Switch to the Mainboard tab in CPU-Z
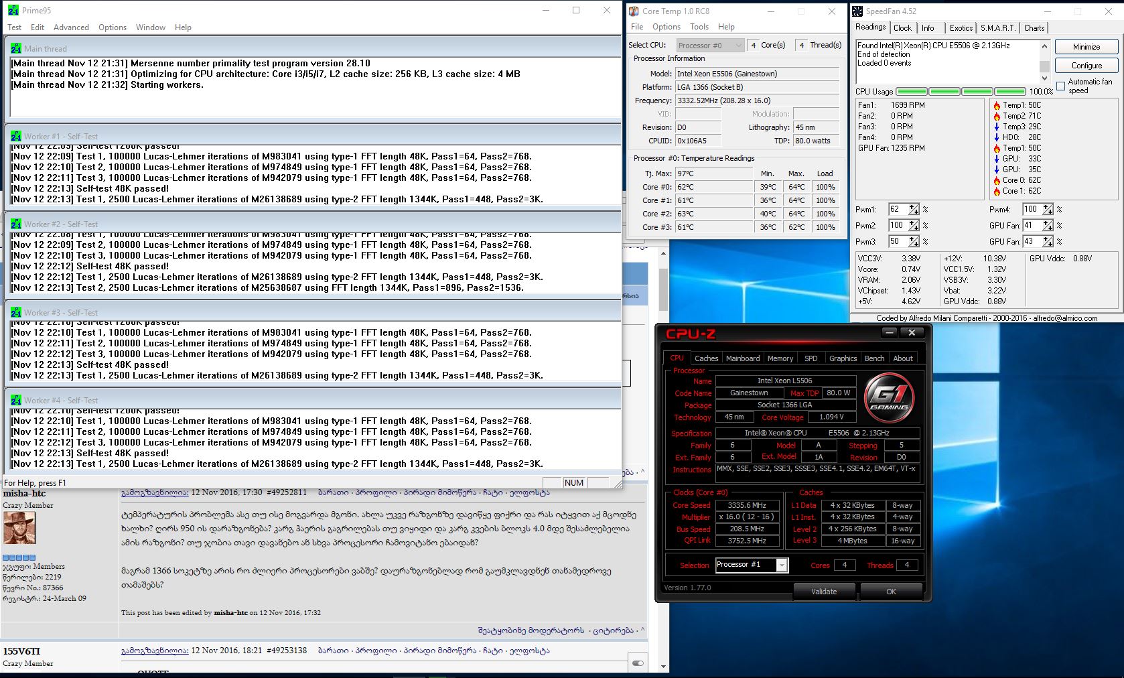Screen dimensions: 1124x678 click(743, 358)
